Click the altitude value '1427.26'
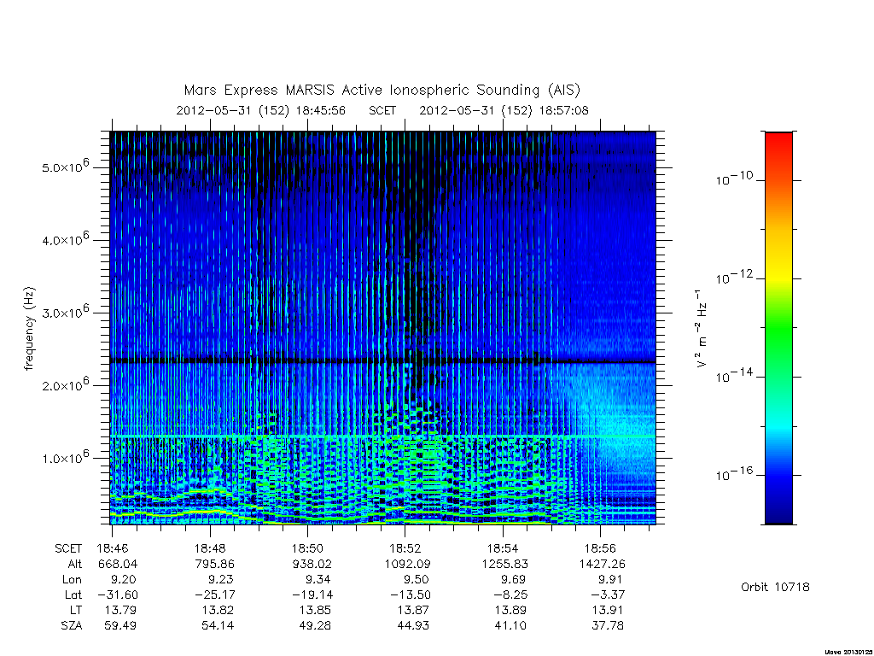Screen dimensions: 874x656 click(603, 564)
